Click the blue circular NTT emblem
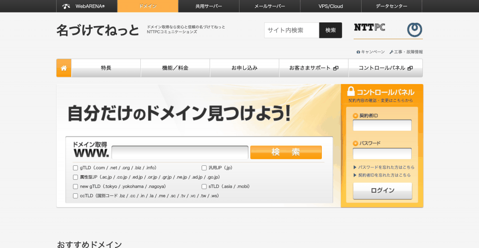 coord(414,29)
